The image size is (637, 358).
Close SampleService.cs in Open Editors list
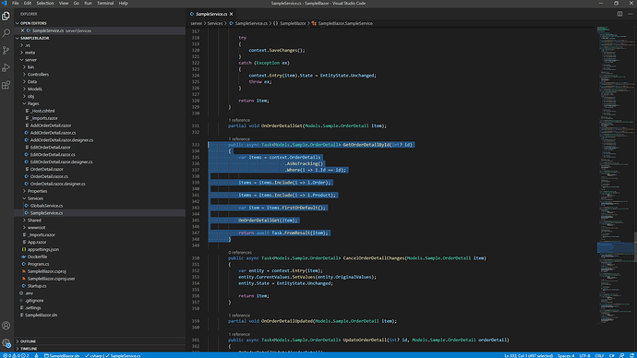tap(22, 30)
